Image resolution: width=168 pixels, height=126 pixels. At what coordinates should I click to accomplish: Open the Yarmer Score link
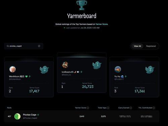(x=101, y=24)
